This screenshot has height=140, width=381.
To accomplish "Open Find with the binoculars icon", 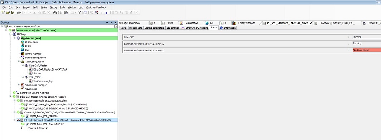I will [x=55, y=12].
